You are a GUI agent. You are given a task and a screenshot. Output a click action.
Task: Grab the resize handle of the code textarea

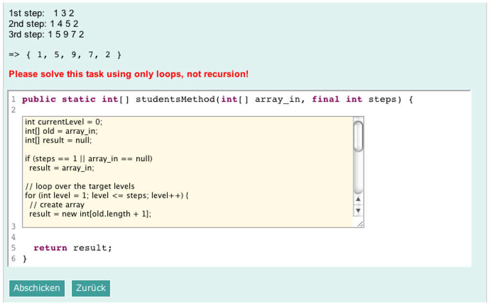360,224
